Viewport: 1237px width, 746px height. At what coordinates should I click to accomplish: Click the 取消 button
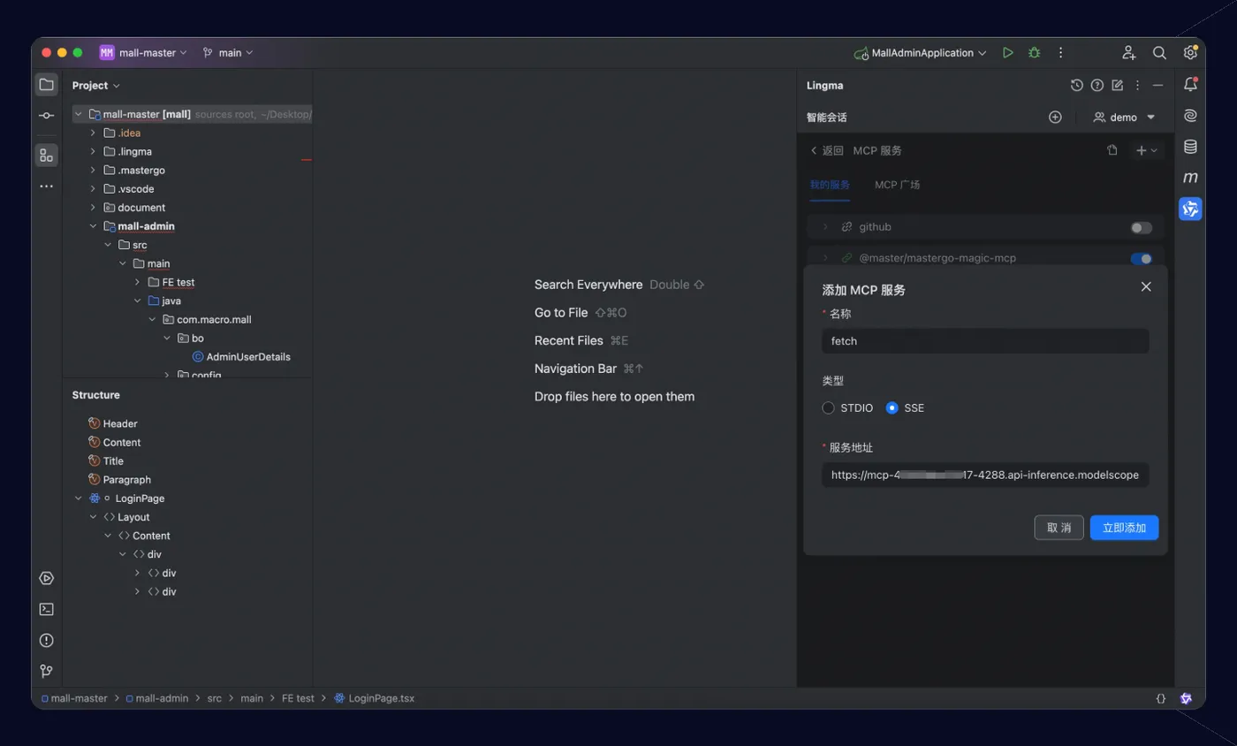click(x=1059, y=528)
